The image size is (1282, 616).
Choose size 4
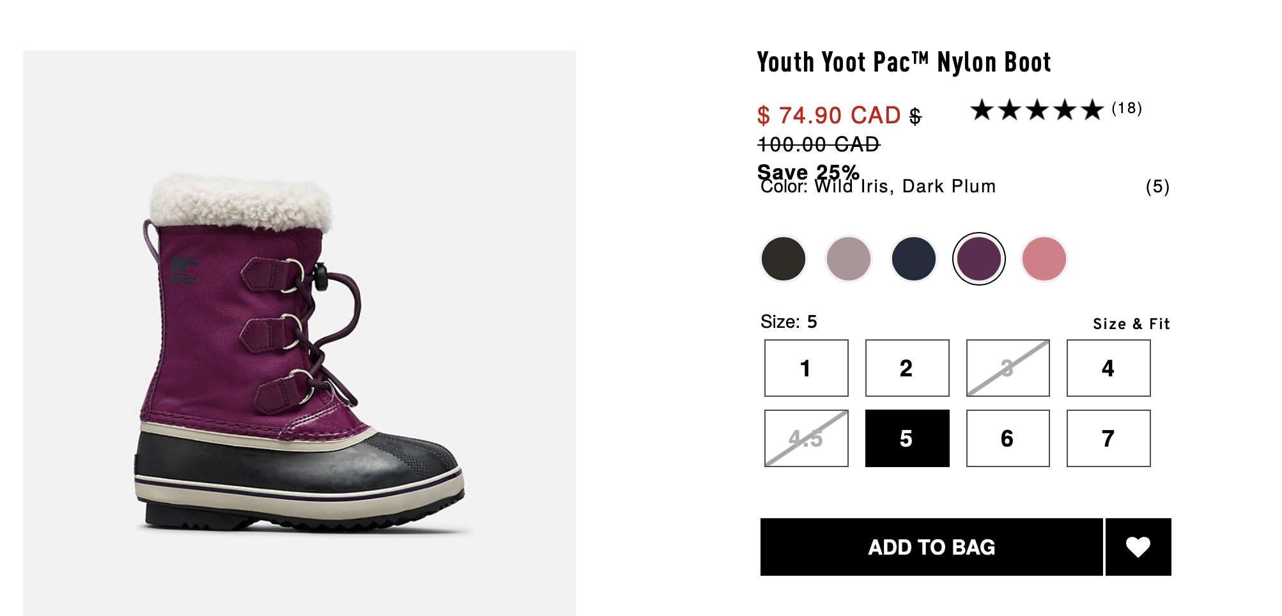[x=1108, y=368]
